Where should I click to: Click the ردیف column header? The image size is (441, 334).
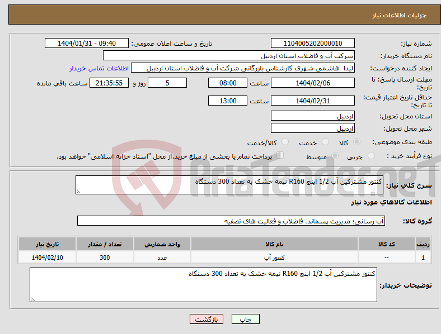[423, 244]
